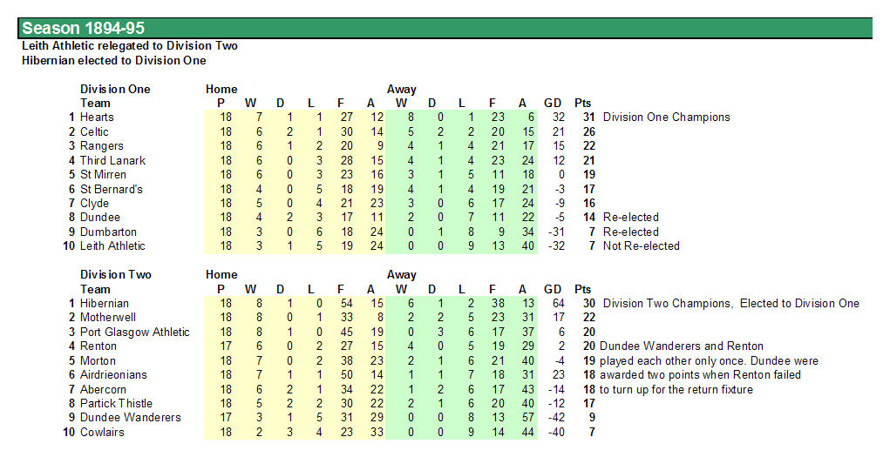Select the Pts column header in Division Two
This screenshot has height=457, width=890.
tap(583, 289)
